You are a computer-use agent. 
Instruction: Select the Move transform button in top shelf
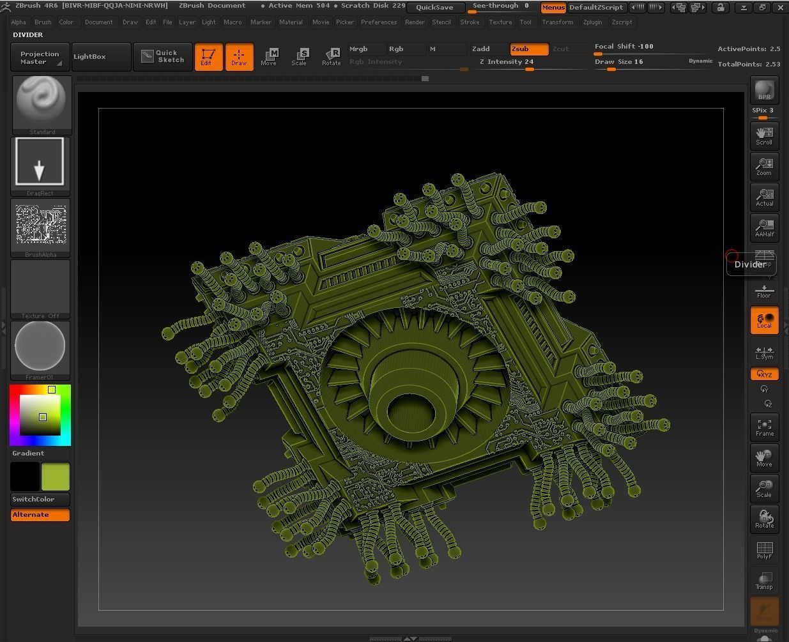coord(269,56)
